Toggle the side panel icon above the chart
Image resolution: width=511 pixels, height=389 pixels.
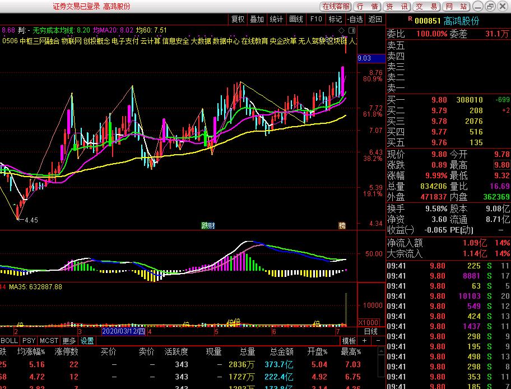352,31
